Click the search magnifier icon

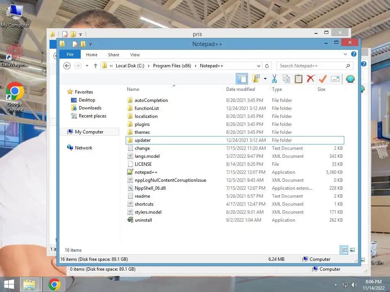348,66
